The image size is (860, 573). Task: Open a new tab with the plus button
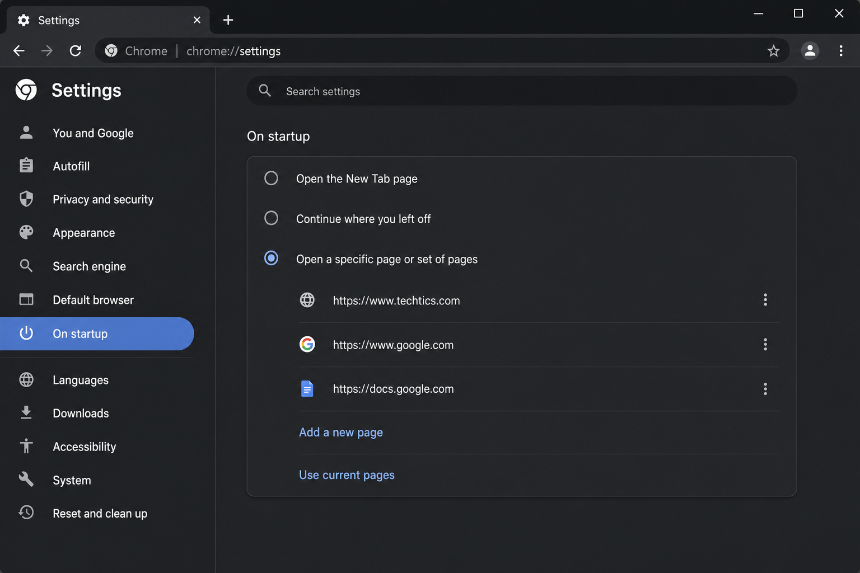pyautogui.click(x=228, y=20)
